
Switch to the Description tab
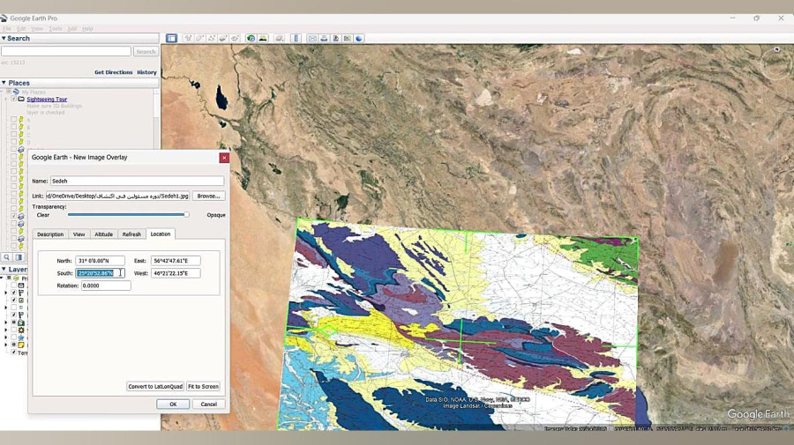pos(50,234)
